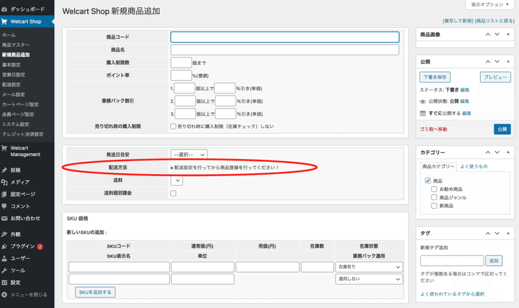Check the お勧め商品 category checkbox

(434, 189)
